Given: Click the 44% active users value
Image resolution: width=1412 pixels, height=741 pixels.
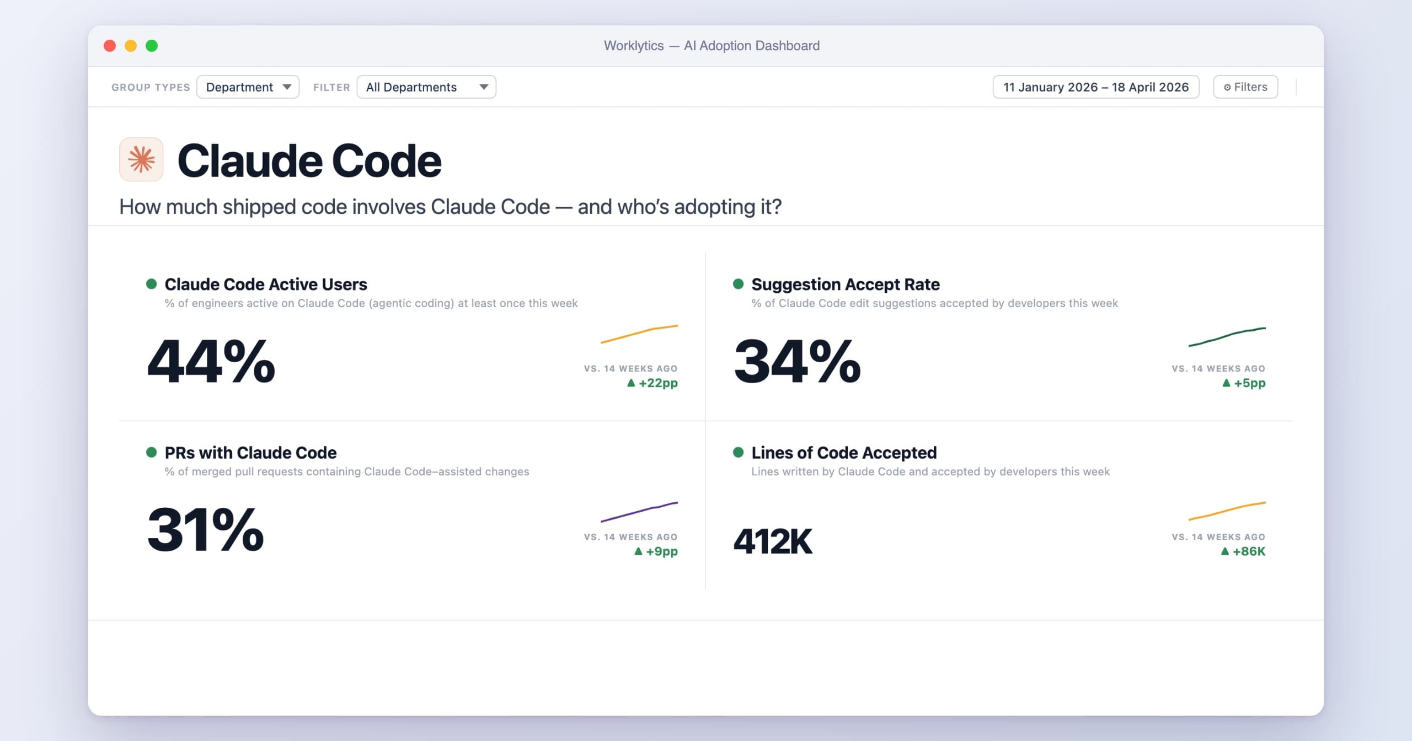Looking at the screenshot, I should (x=211, y=361).
